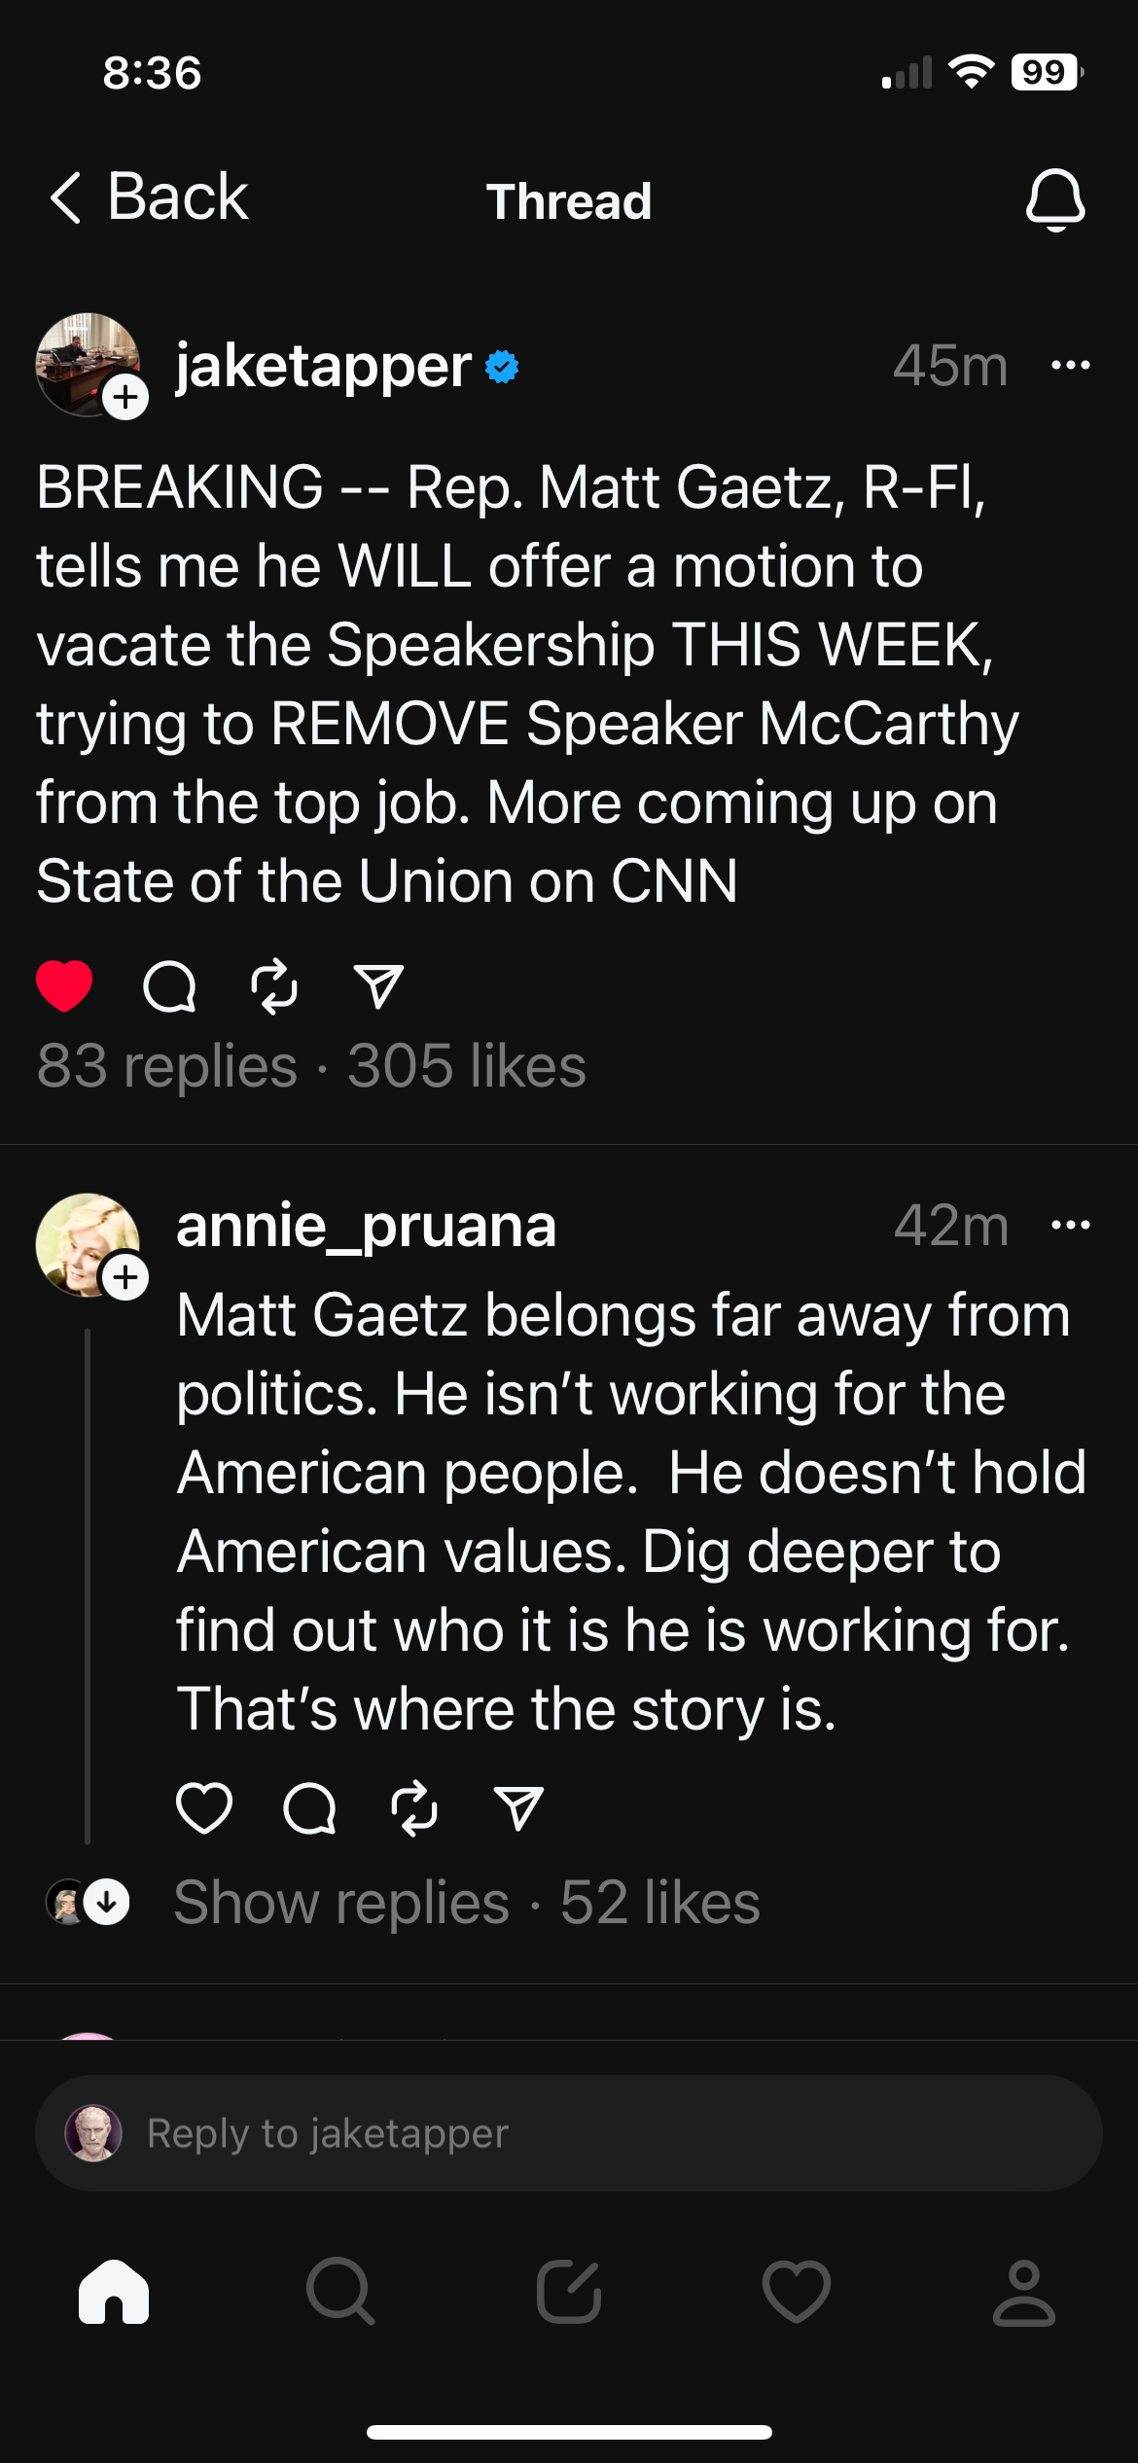Follow annie_pruana via avatar plus badge
Viewport: 1138px width, 2463px height.
125,1278
